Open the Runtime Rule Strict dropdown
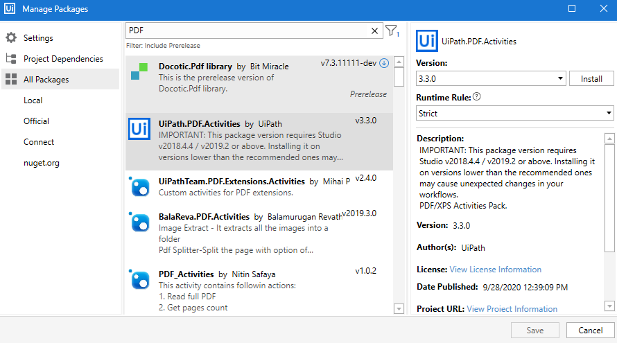 (514, 113)
